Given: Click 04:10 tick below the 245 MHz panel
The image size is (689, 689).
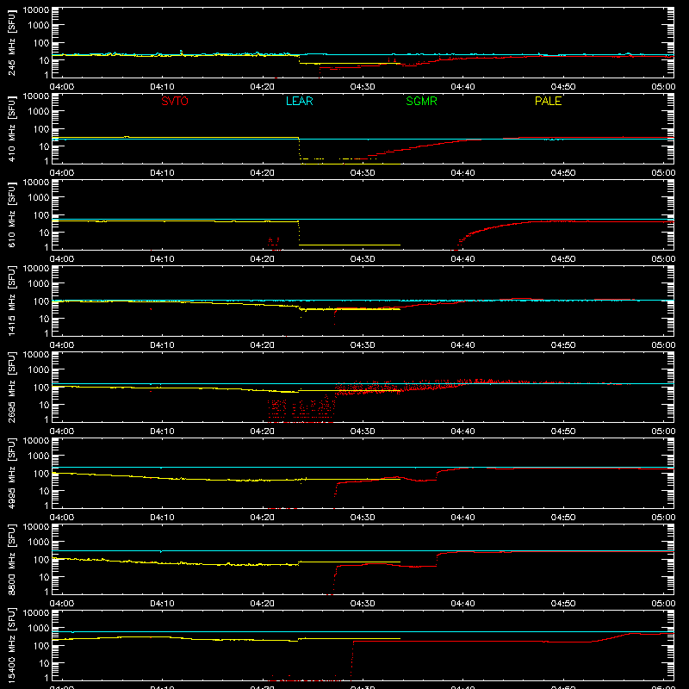Looking at the screenshot, I should click(162, 87).
